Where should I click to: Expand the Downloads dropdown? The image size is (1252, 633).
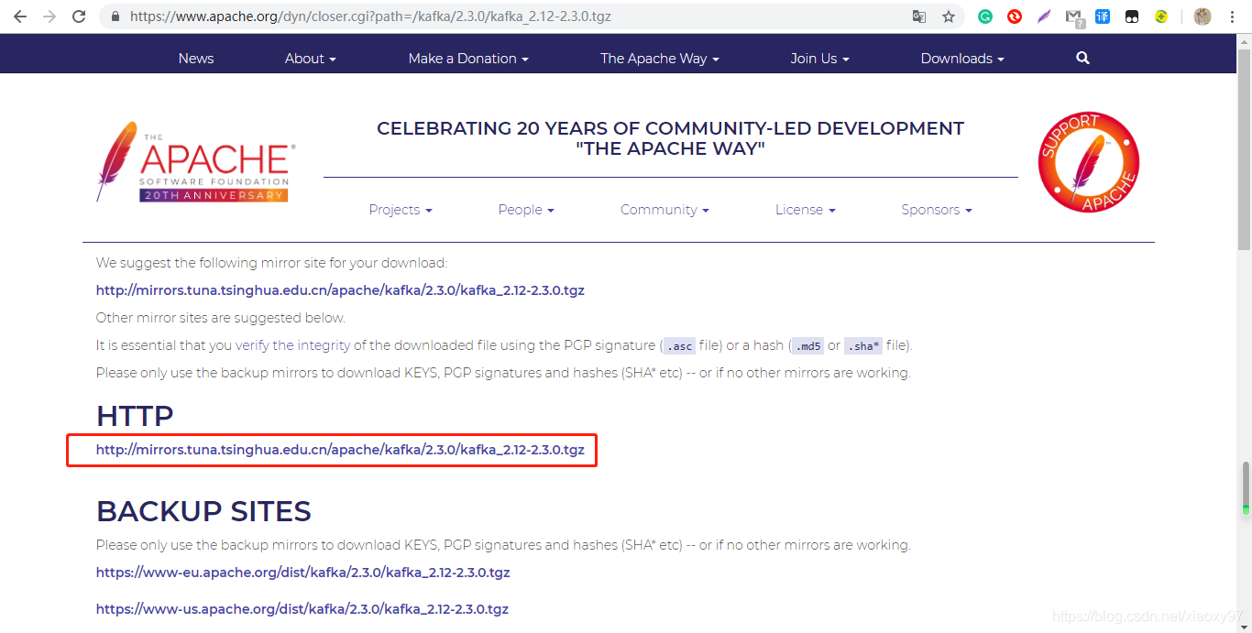point(962,58)
